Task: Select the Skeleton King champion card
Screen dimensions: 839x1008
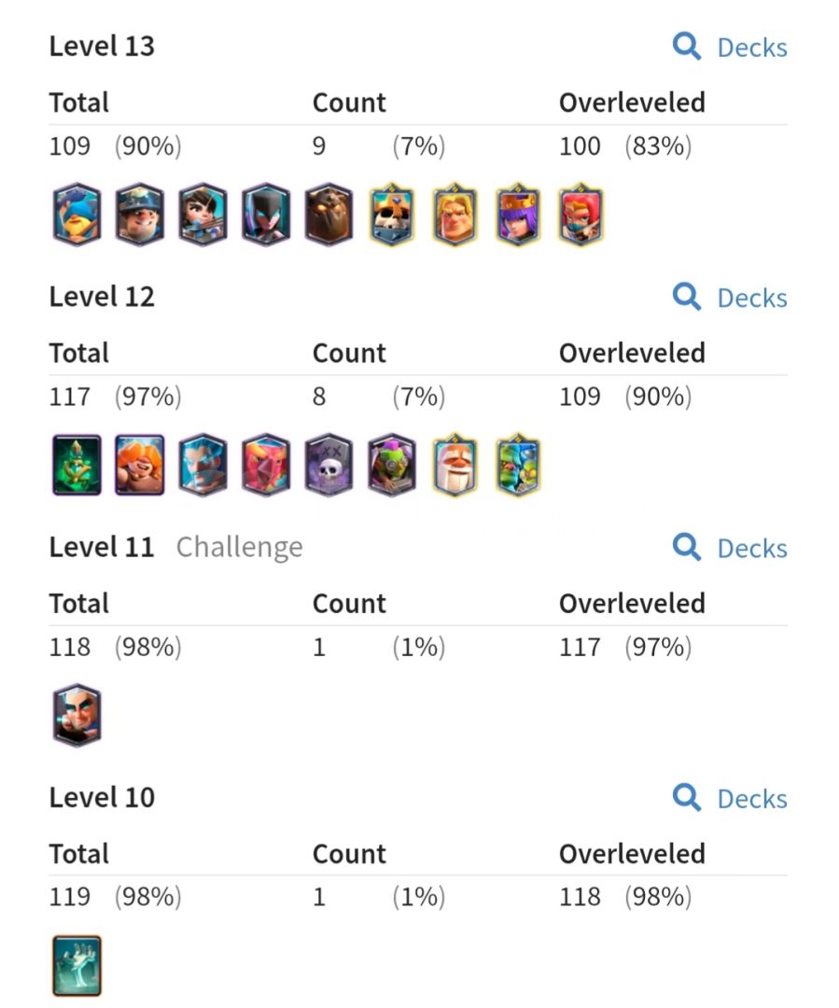Action: pyautogui.click(x=392, y=215)
